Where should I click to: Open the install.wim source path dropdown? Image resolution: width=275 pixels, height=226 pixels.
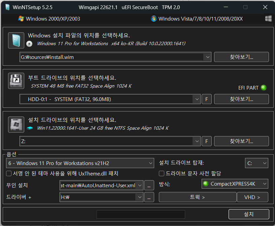208,57
